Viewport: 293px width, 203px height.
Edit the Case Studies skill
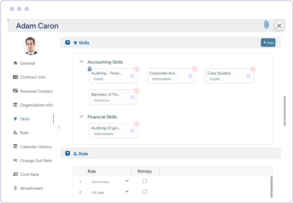248,75
